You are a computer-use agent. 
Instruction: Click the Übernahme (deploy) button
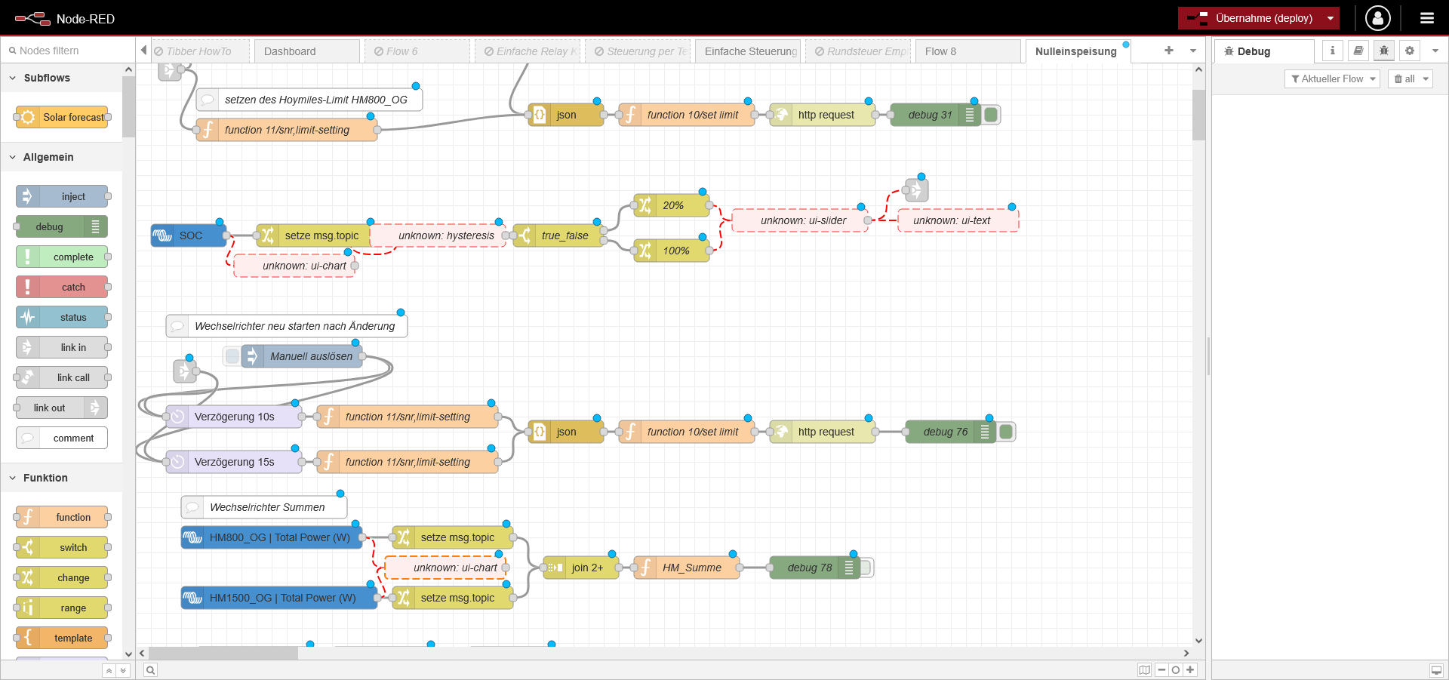pos(1251,18)
